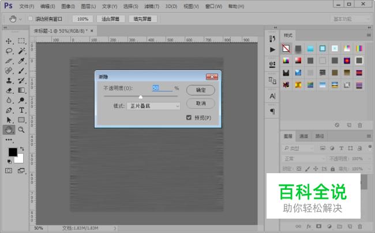Open the Styles panel menu
The width and height of the screenshot is (375, 233).
[x=369, y=35]
